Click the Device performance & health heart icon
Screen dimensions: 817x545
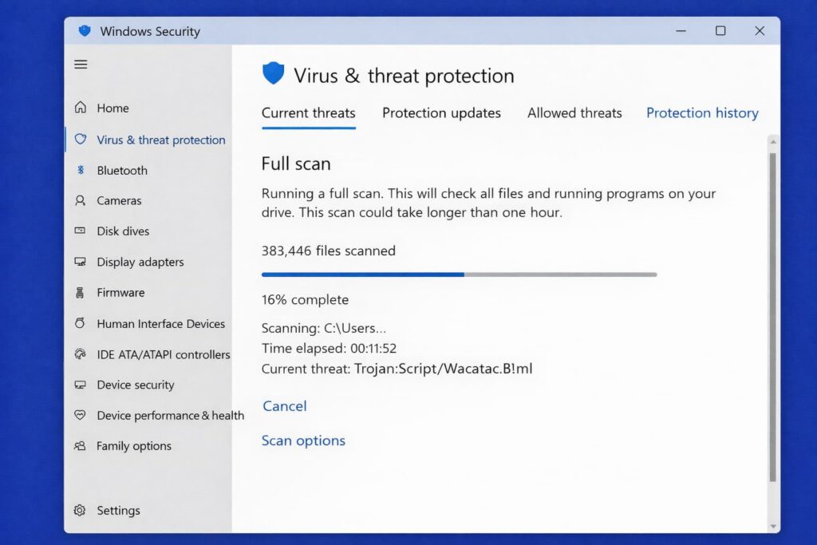pos(80,415)
